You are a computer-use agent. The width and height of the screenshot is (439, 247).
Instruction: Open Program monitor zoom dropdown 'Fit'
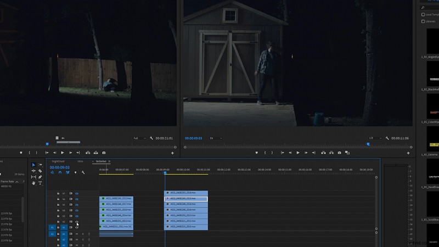tap(216, 138)
